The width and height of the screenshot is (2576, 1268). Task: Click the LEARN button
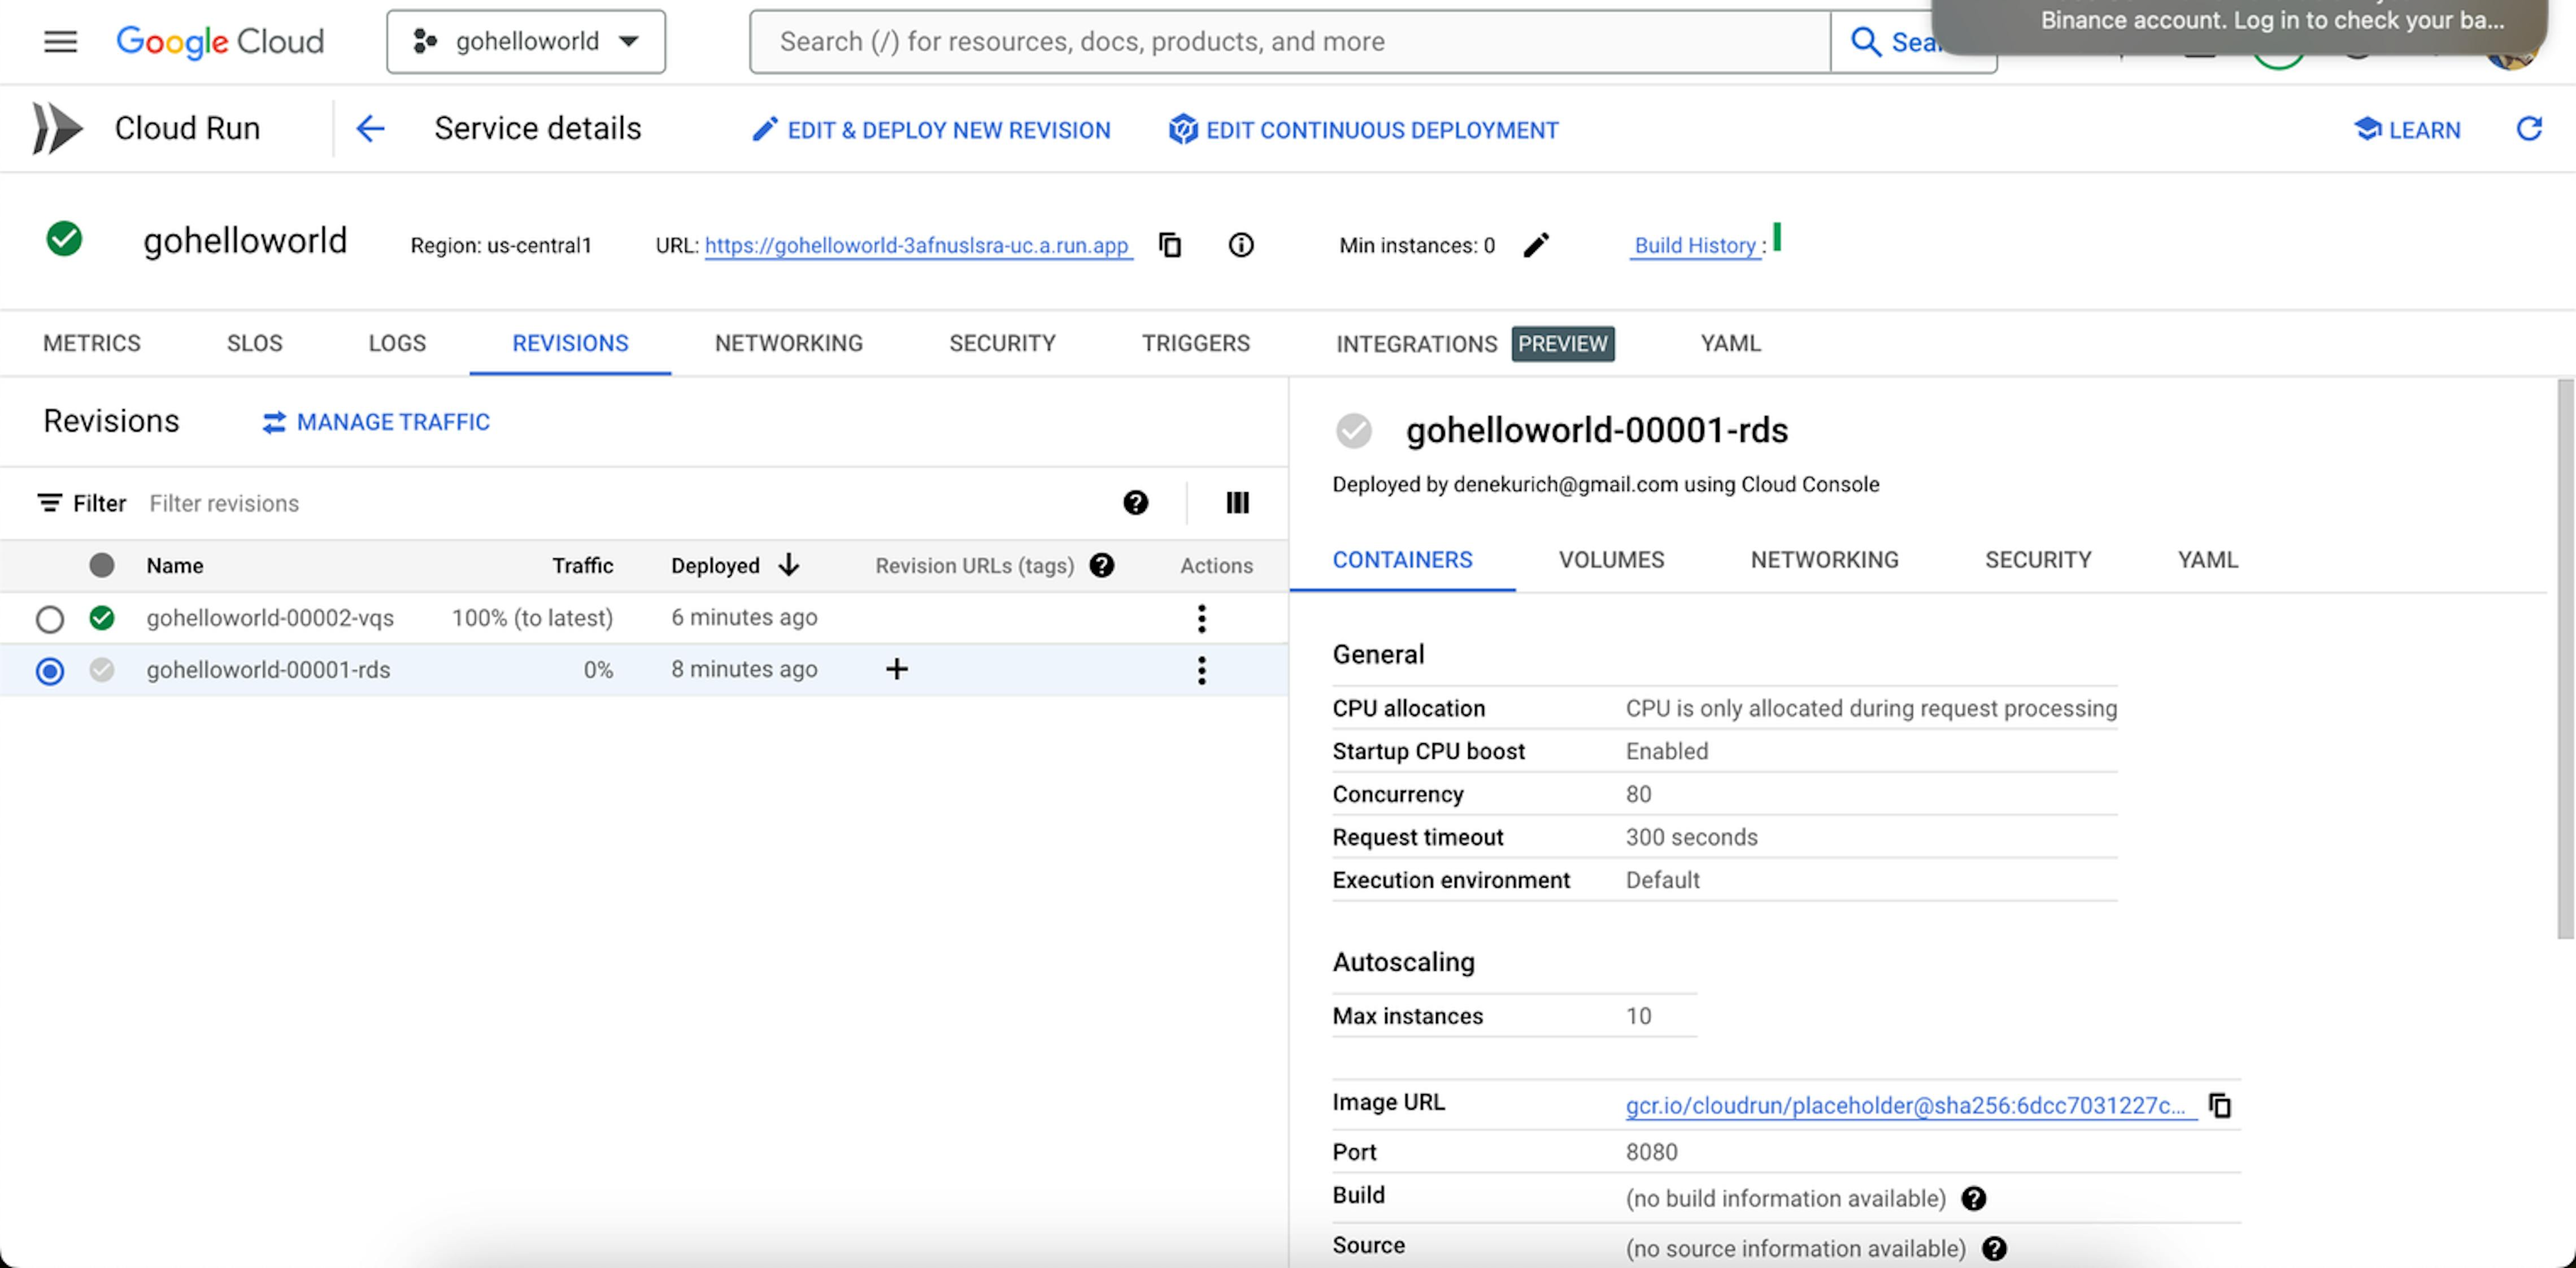pyautogui.click(x=2408, y=130)
